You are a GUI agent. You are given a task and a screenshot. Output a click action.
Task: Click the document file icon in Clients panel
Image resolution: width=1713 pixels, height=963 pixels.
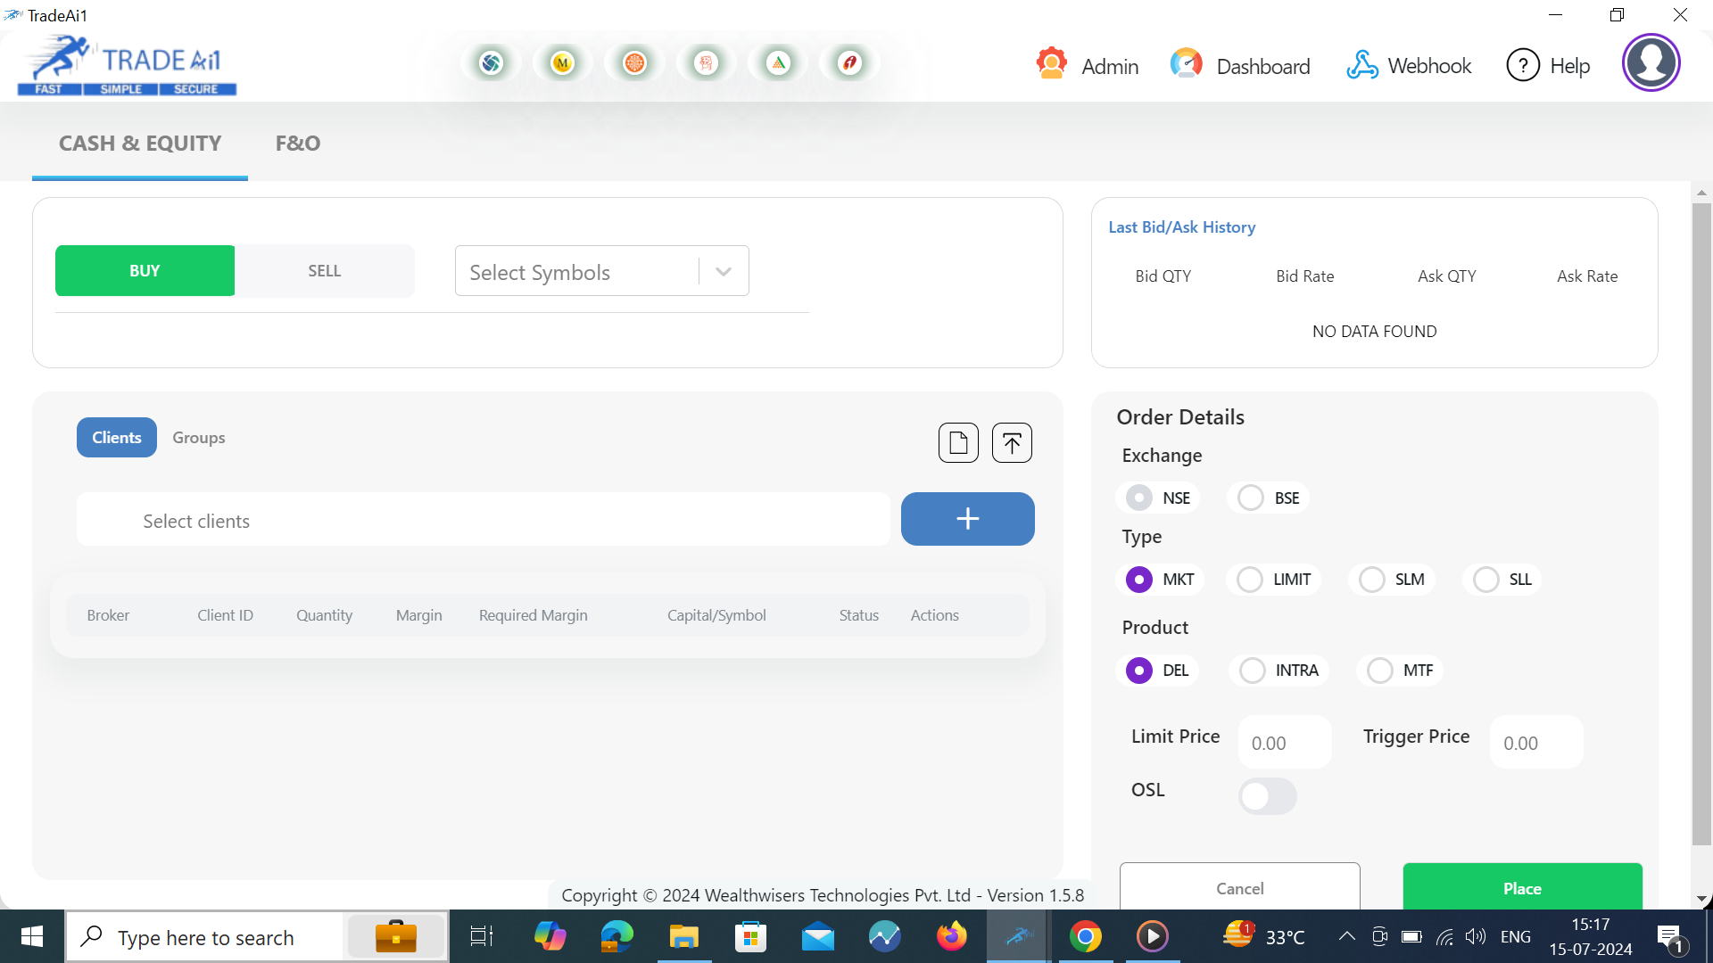pyautogui.click(x=958, y=442)
